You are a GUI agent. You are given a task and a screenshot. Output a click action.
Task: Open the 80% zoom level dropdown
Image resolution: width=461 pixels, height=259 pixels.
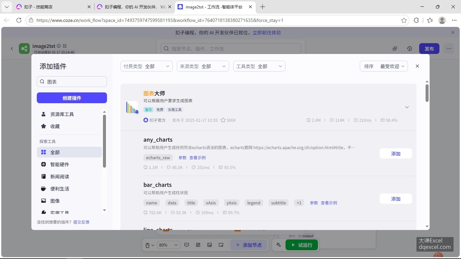coord(169,245)
